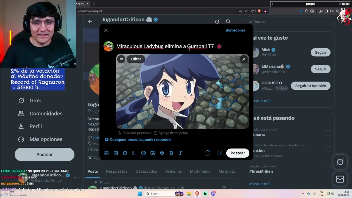Click Editar on the attached image
352x198 pixels.
click(x=136, y=59)
